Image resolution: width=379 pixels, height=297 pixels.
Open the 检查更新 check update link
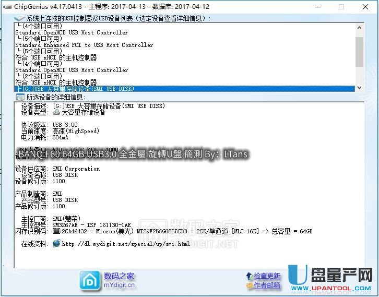click(x=267, y=276)
